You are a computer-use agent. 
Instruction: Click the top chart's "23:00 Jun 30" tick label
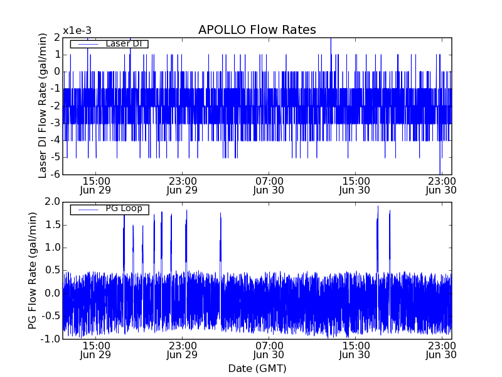[441, 186]
